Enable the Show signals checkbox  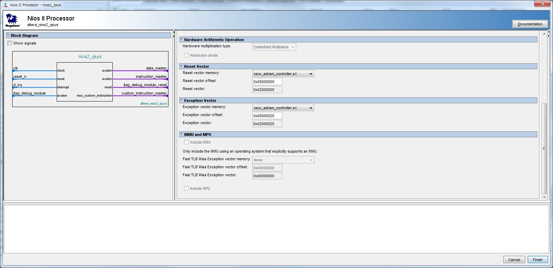[10, 43]
